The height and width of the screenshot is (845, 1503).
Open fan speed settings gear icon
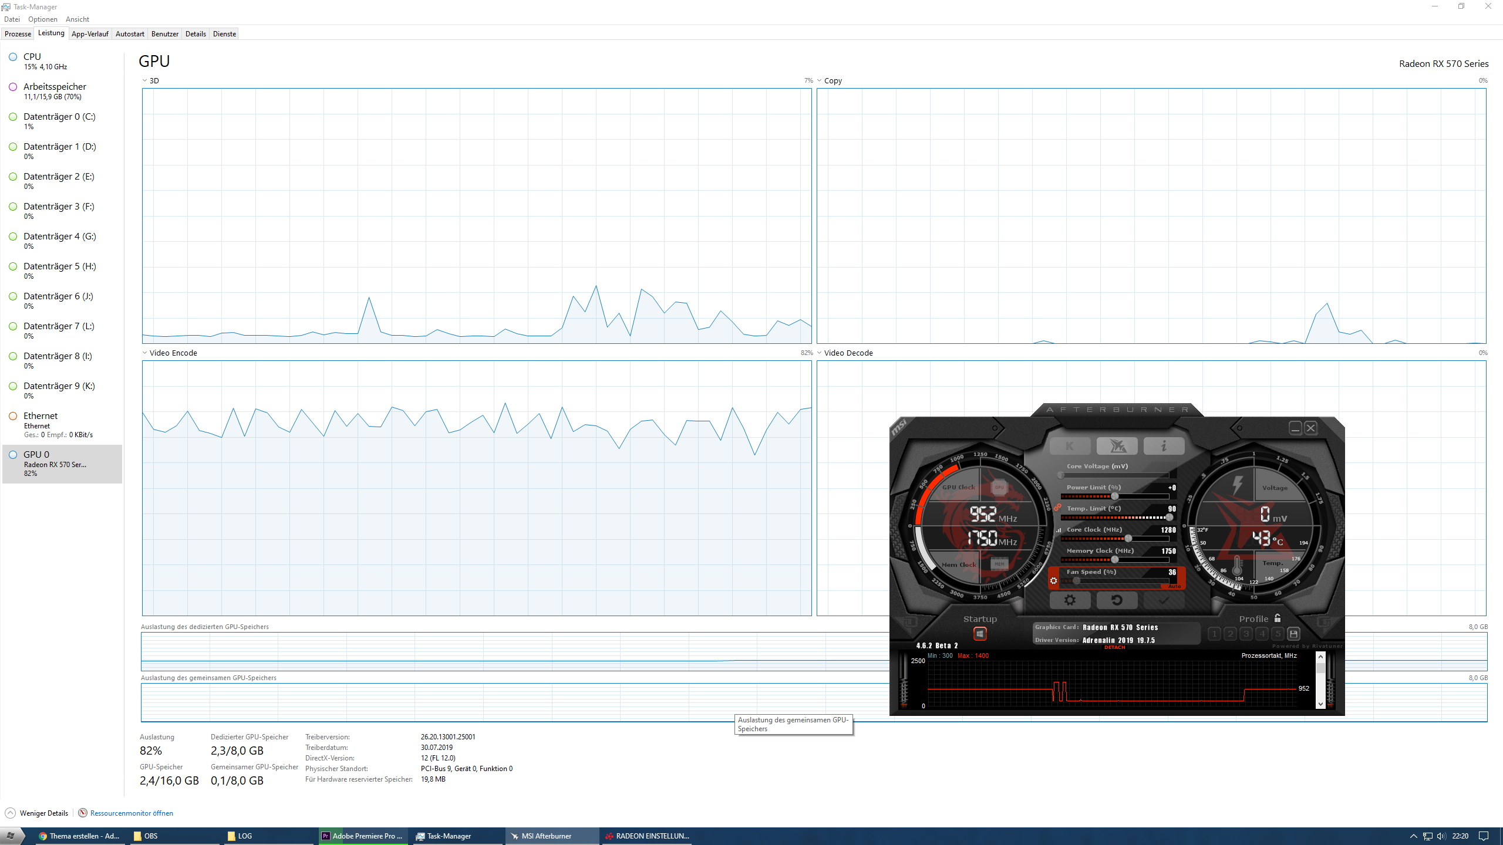pyautogui.click(x=1054, y=581)
